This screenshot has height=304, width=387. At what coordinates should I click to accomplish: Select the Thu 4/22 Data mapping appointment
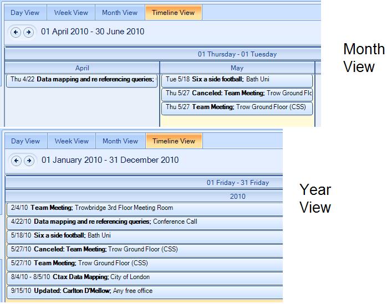tap(82, 81)
